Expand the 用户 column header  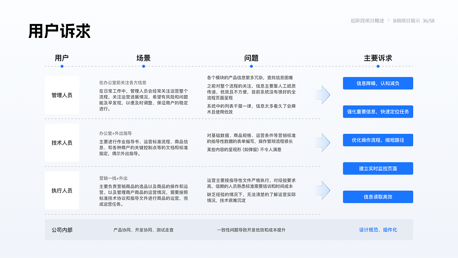tap(62, 58)
